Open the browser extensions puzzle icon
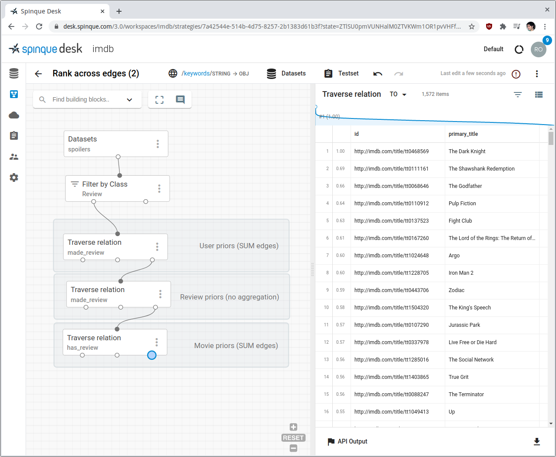 pyautogui.click(x=503, y=26)
